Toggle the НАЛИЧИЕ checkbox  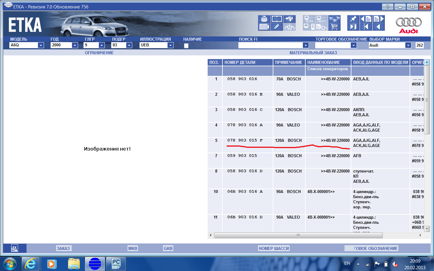click(186, 46)
